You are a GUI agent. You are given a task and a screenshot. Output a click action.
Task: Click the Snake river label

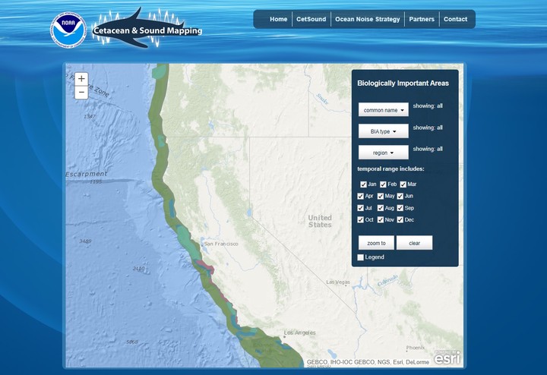tap(322, 99)
